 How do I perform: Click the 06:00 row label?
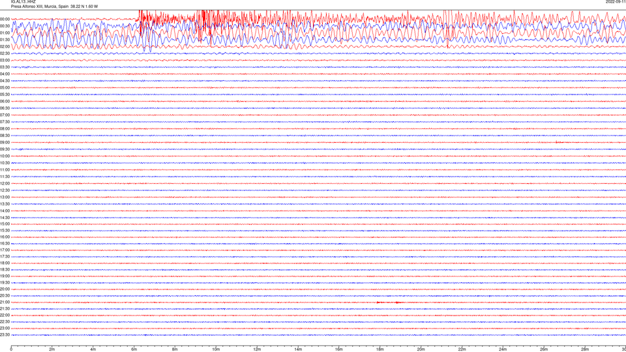(x=5, y=102)
